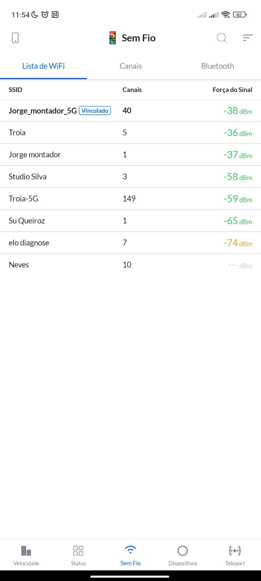Open the Teleport icon

(x=235, y=551)
